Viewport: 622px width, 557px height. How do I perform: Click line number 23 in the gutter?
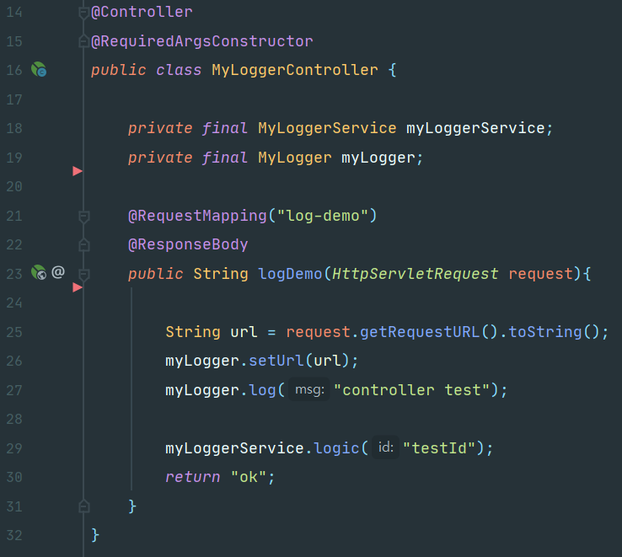tap(14, 274)
